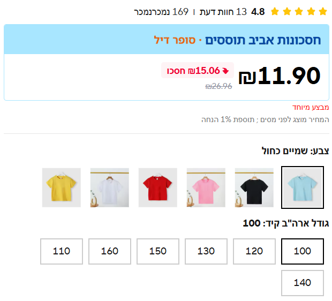Select size 100
This screenshot has width=332, height=301.
point(303,251)
